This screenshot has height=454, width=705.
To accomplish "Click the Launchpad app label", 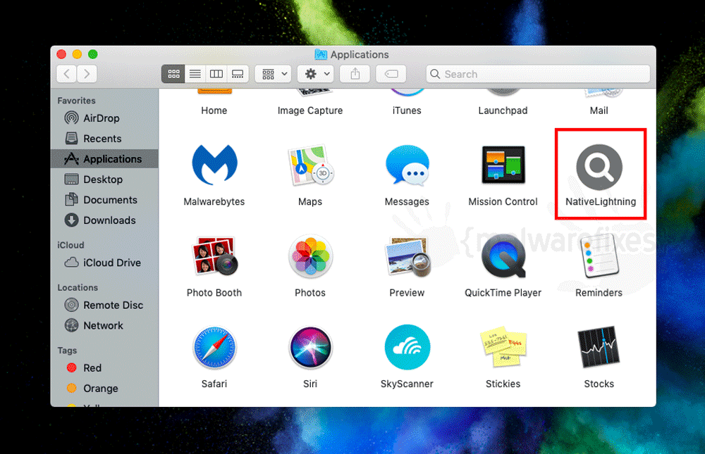I will (503, 111).
